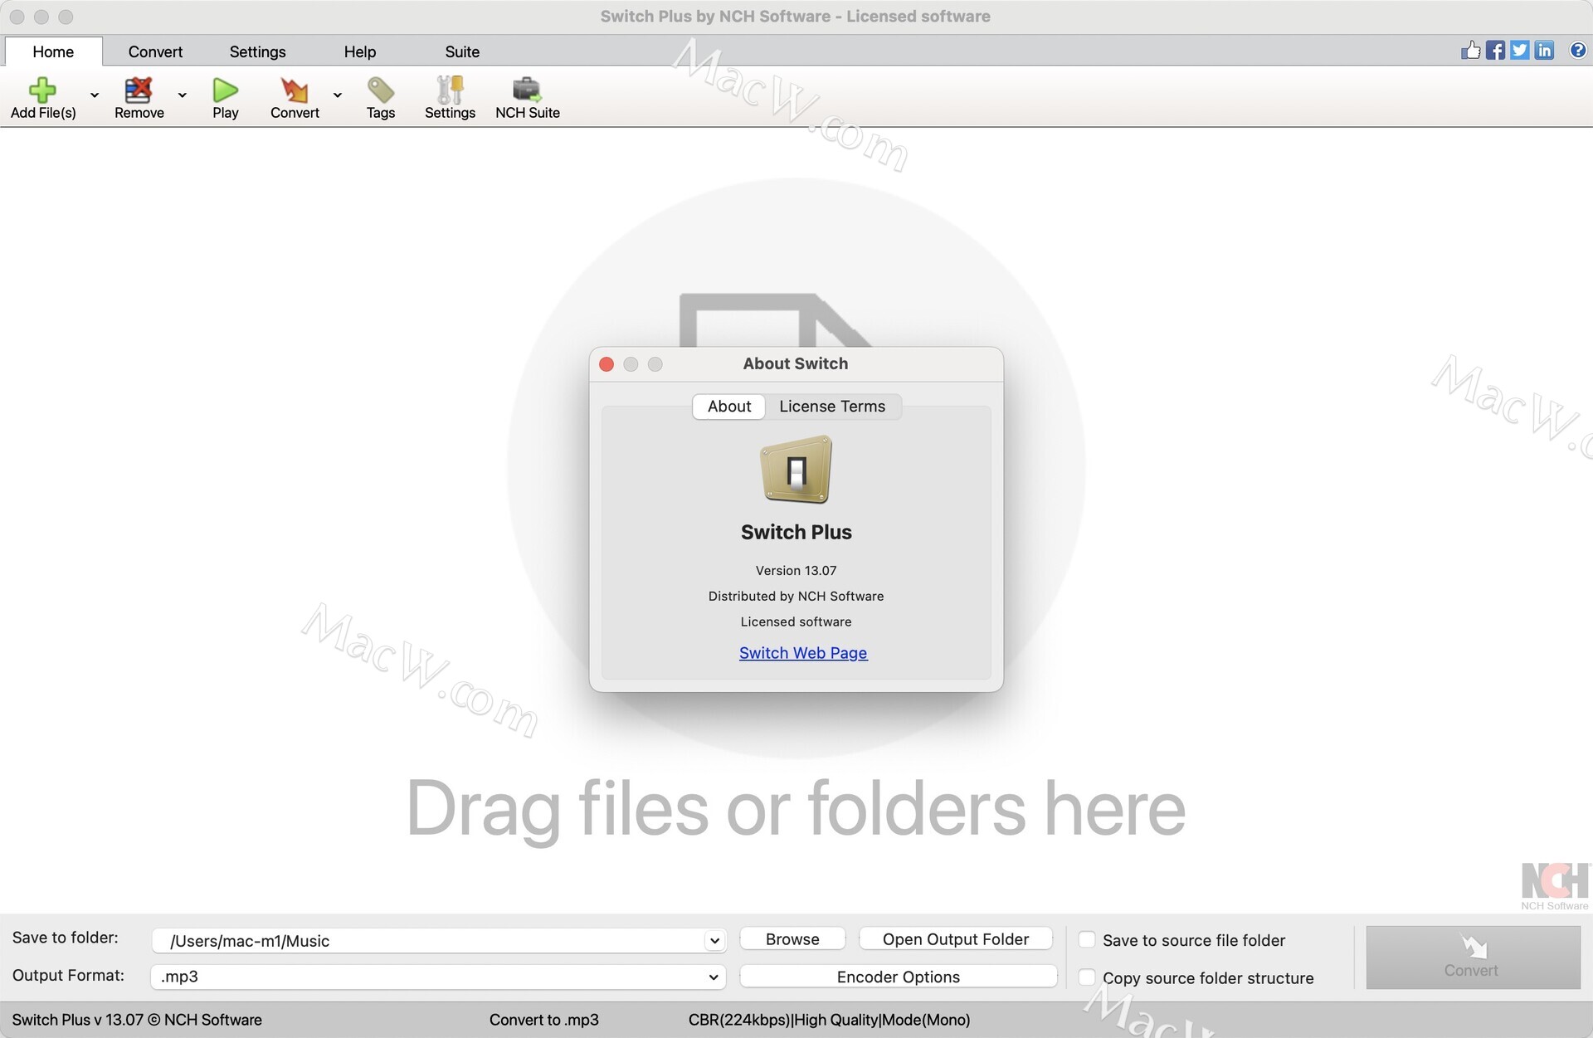Switch to the License Terms tab
This screenshot has height=1038, width=1593.
click(x=831, y=407)
